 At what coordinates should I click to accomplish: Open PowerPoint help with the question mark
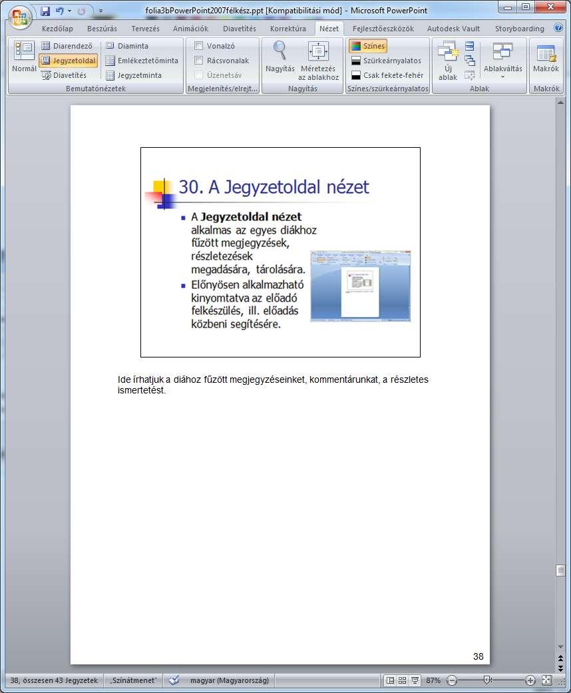point(558,28)
